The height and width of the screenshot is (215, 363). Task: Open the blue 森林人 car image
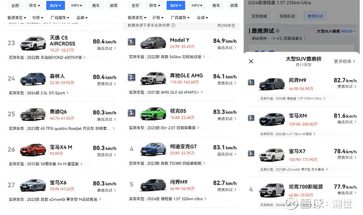(x=33, y=79)
